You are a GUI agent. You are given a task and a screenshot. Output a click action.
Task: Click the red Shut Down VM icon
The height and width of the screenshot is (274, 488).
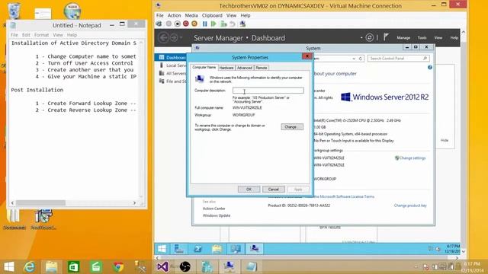(x=186, y=24)
